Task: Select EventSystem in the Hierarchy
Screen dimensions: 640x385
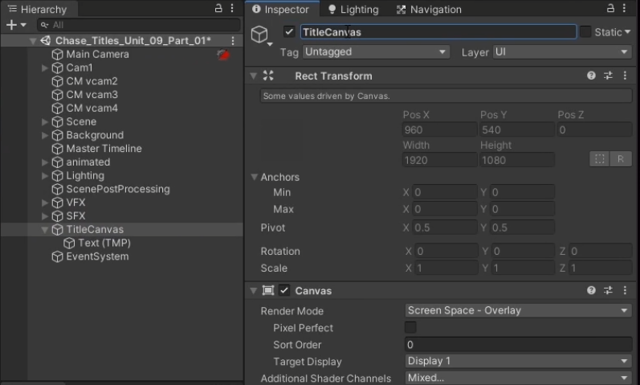Action: [x=96, y=257]
